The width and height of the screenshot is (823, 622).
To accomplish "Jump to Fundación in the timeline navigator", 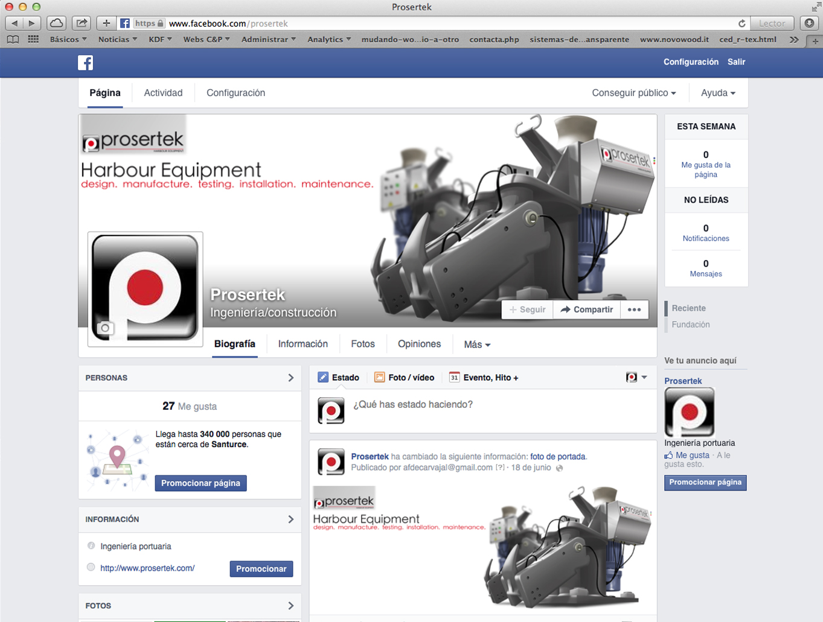I will 691,325.
